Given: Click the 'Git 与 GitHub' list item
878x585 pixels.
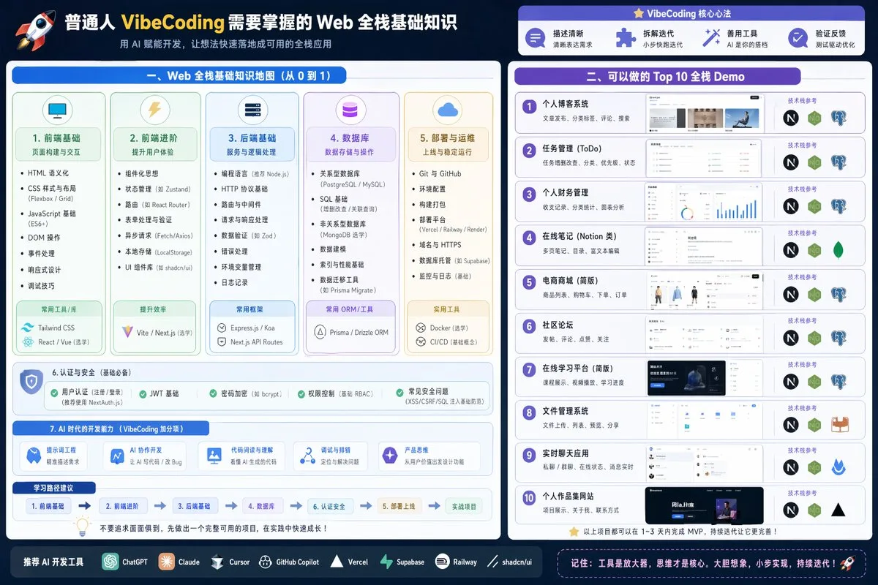Looking at the screenshot, I should point(440,174).
